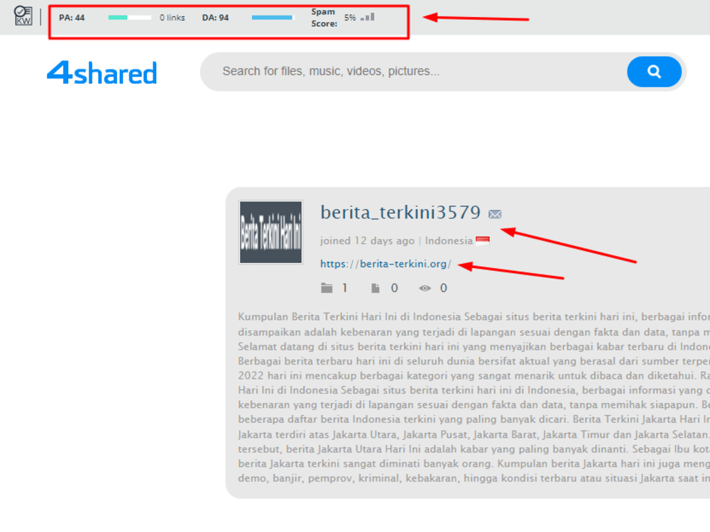Click the envelope message icon beside username
Image resolution: width=710 pixels, height=532 pixels.
[x=495, y=214]
